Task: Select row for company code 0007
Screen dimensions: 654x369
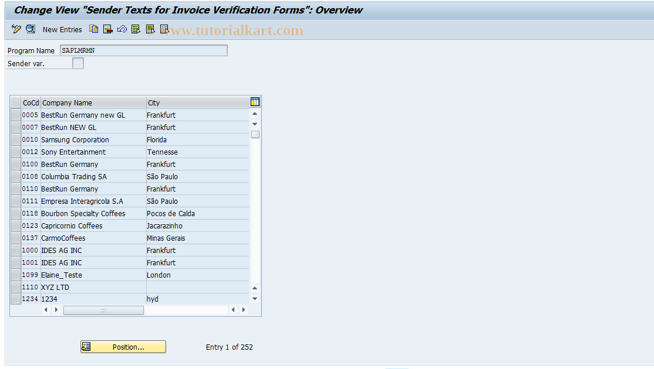Action: 16,127
